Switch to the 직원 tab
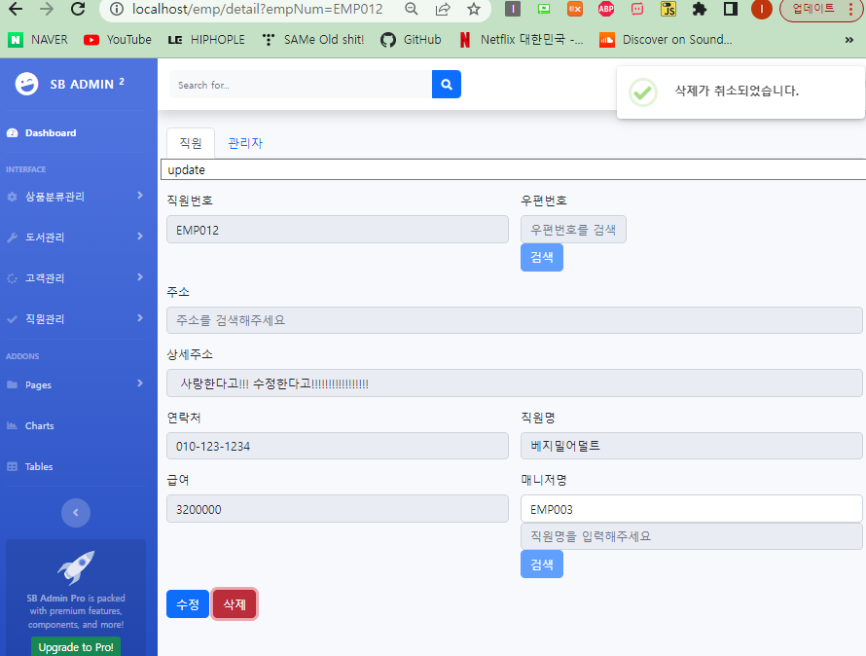The height and width of the screenshot is (656, 866). point(191,143)
